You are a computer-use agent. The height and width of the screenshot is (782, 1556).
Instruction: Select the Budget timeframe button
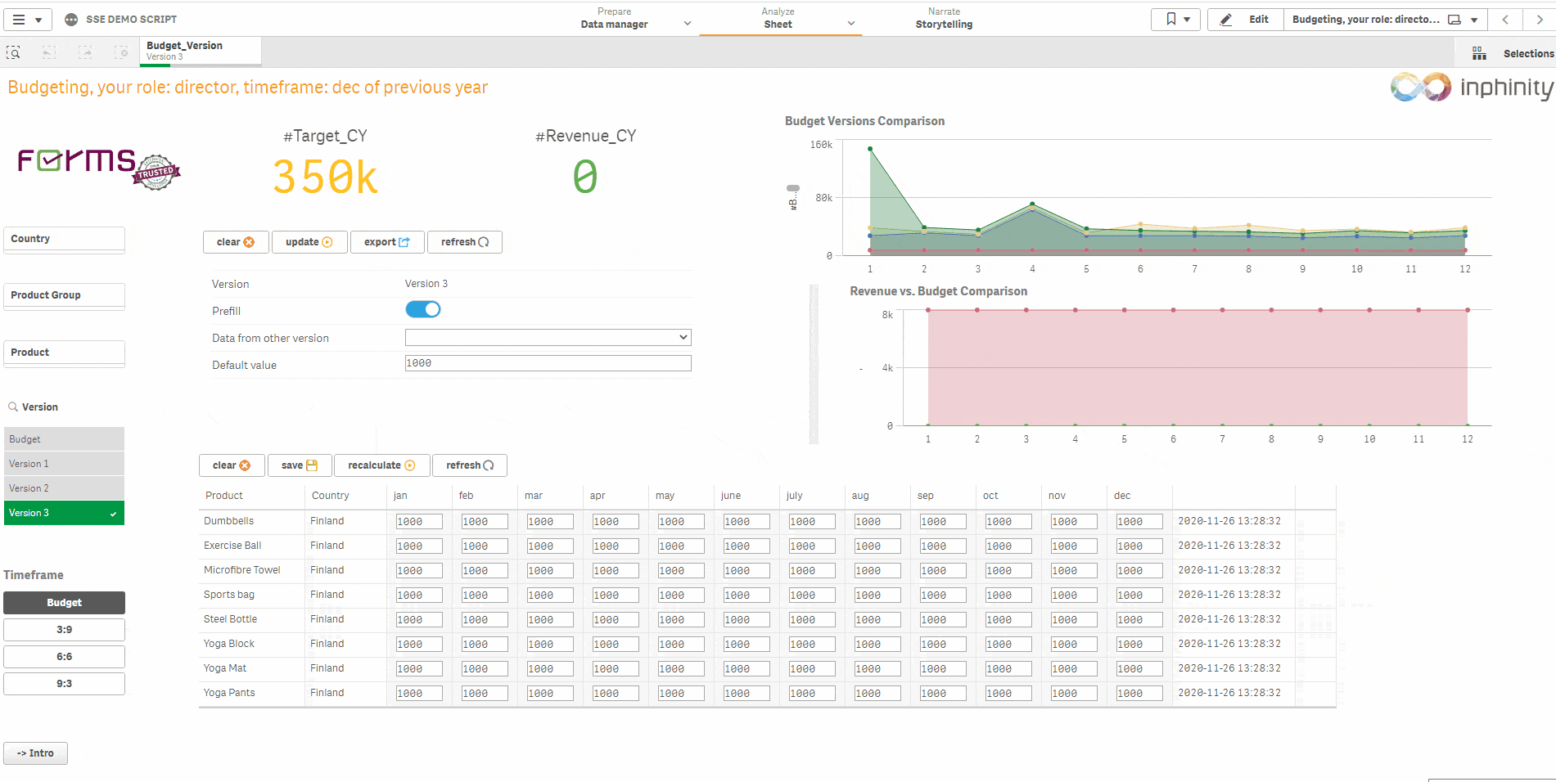[x=65, y=603]
